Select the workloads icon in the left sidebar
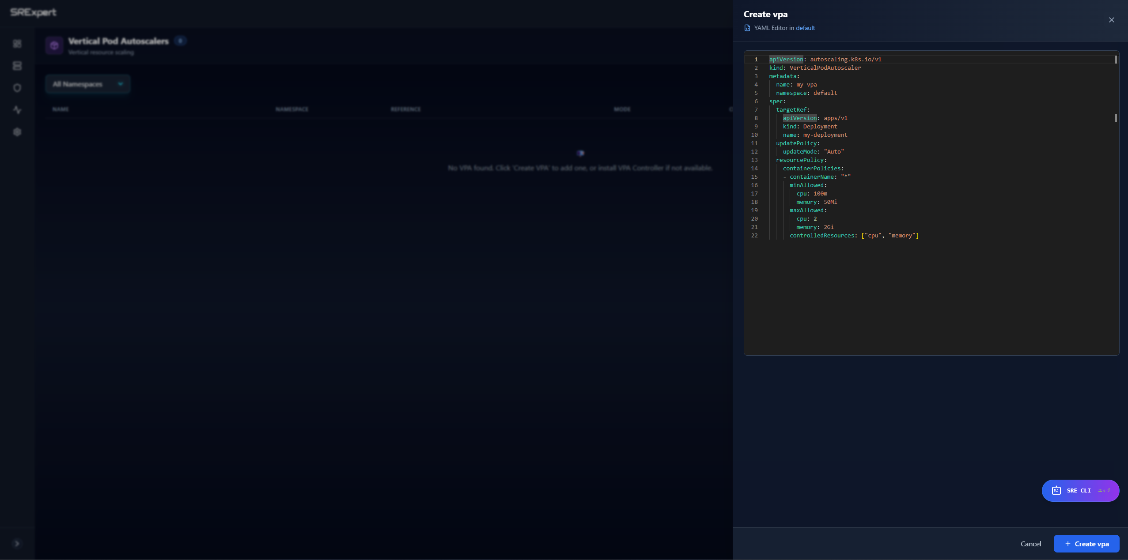This screenshot has width=1128, height=560. point(17,65)
